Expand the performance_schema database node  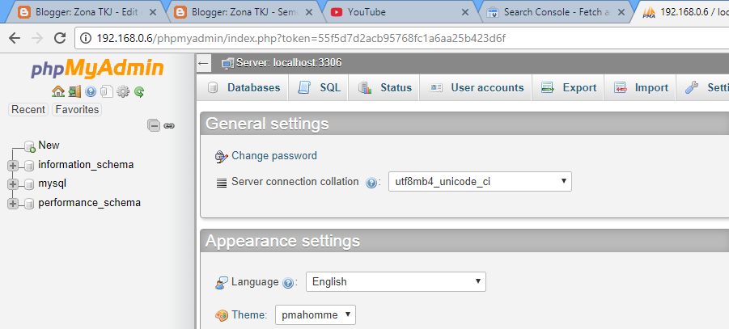(x=13, y=204)
